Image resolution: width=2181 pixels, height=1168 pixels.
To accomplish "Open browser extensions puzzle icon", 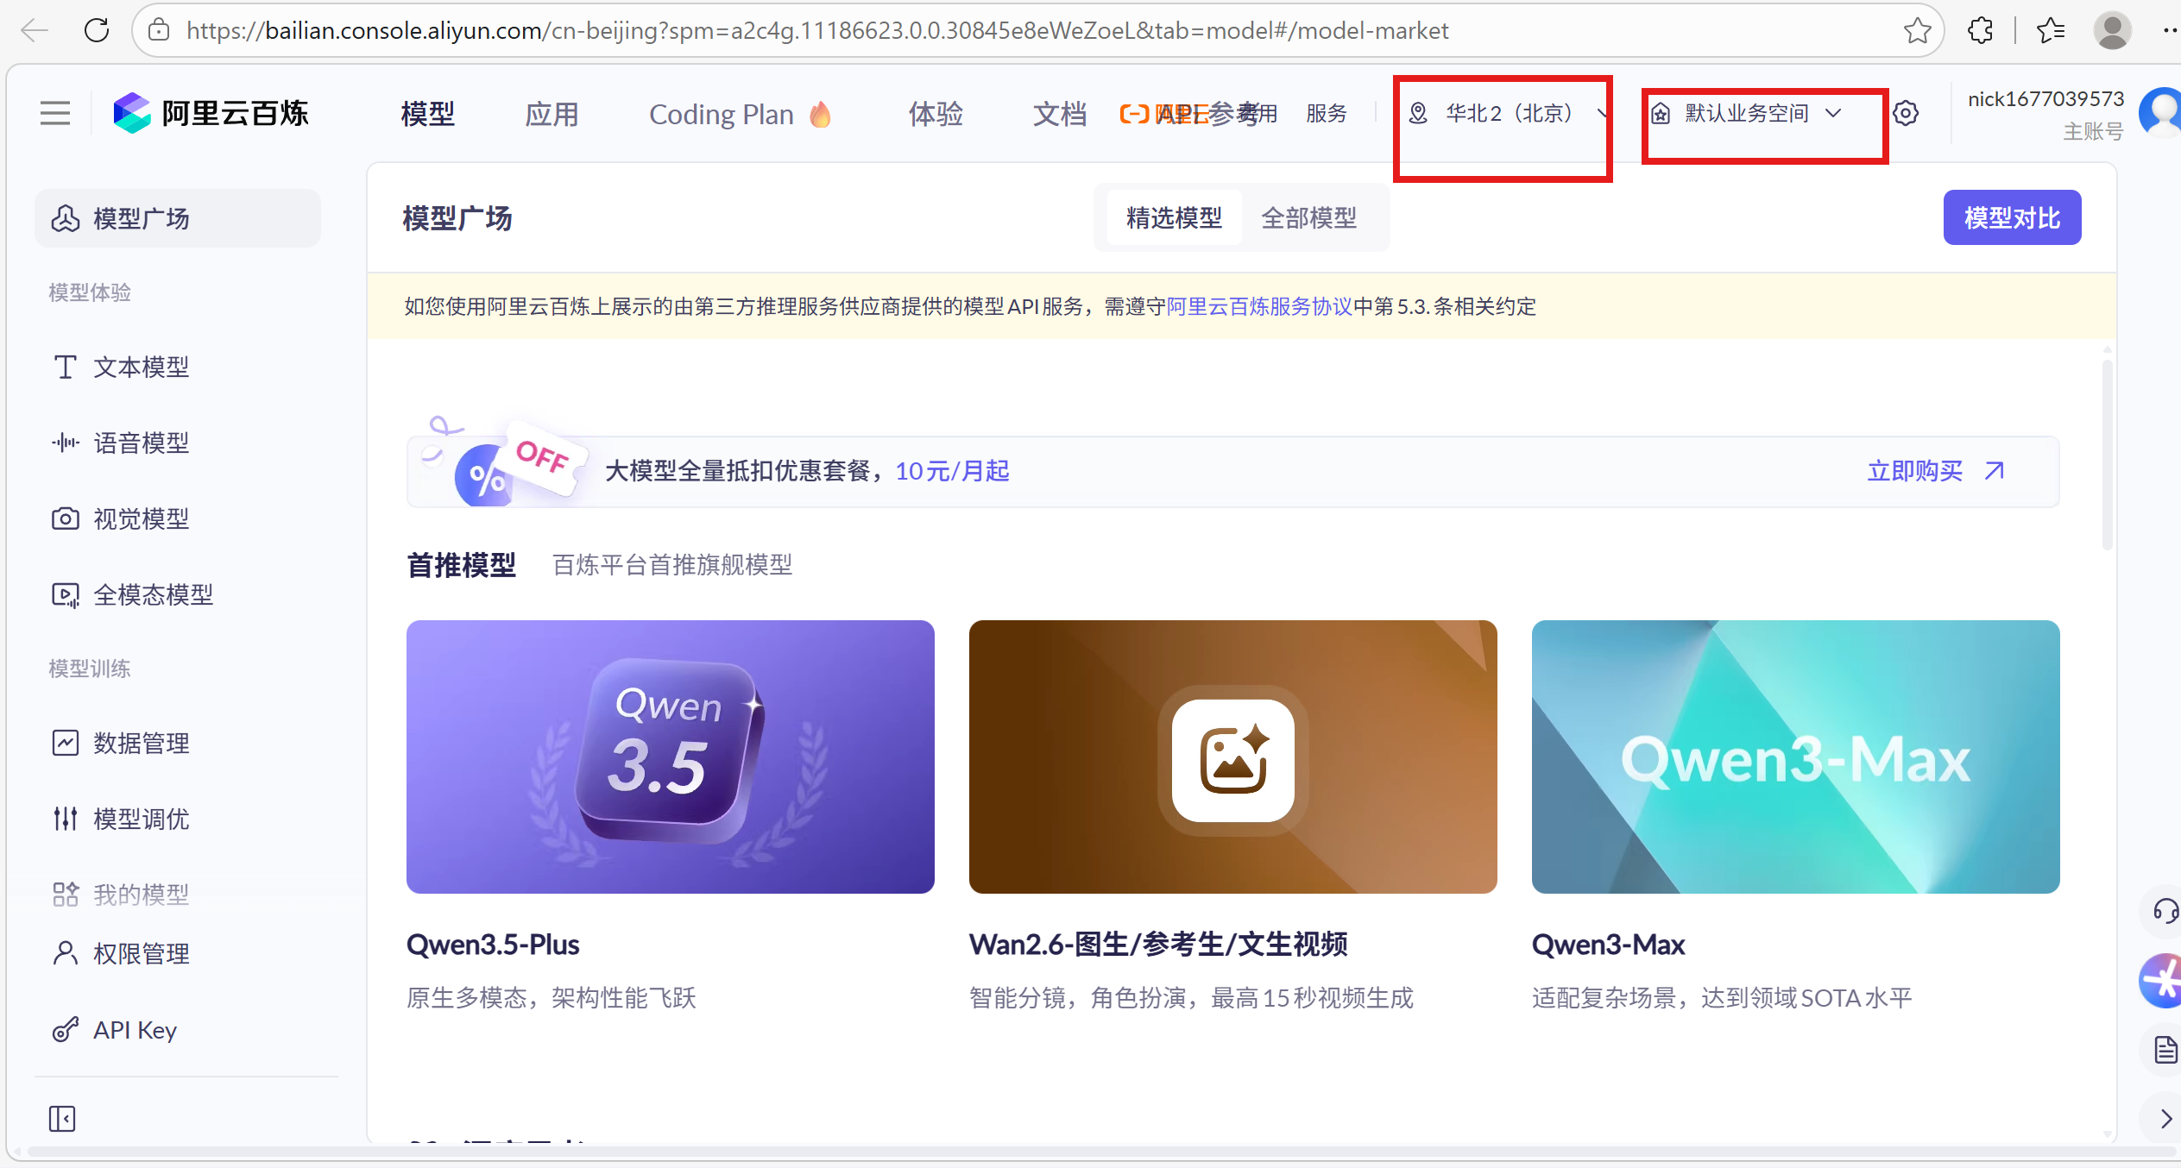I will [1981, 30].
